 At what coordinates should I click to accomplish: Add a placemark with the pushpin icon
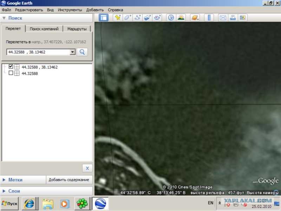[x=118, y=18]
